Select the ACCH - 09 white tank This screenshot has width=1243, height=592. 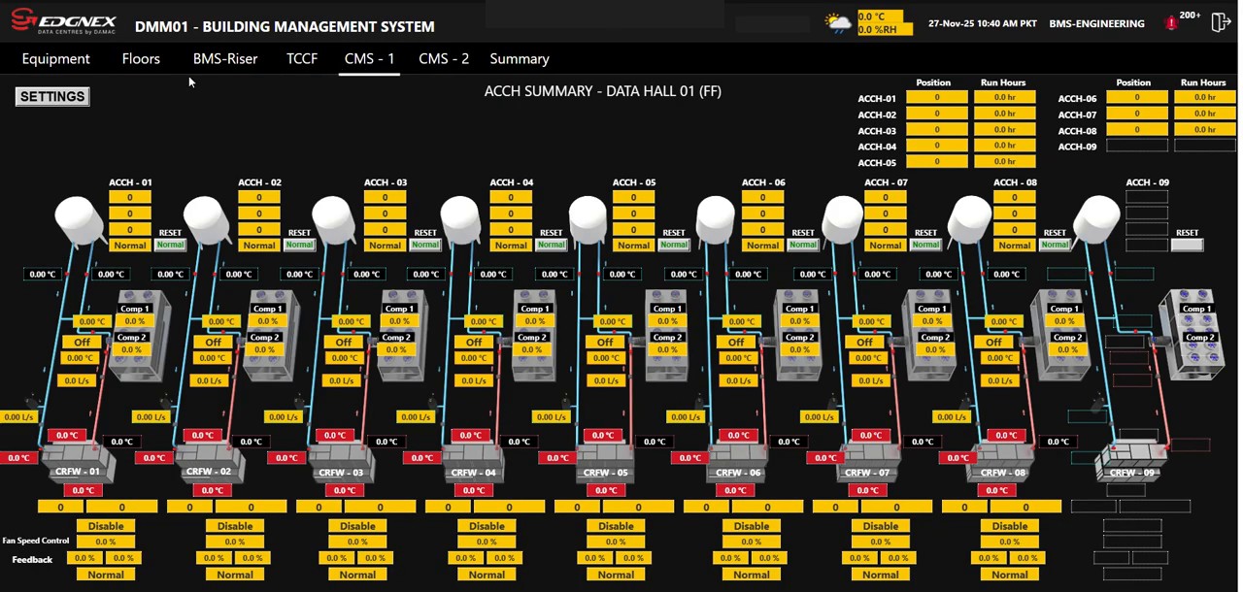(1097, 220)
